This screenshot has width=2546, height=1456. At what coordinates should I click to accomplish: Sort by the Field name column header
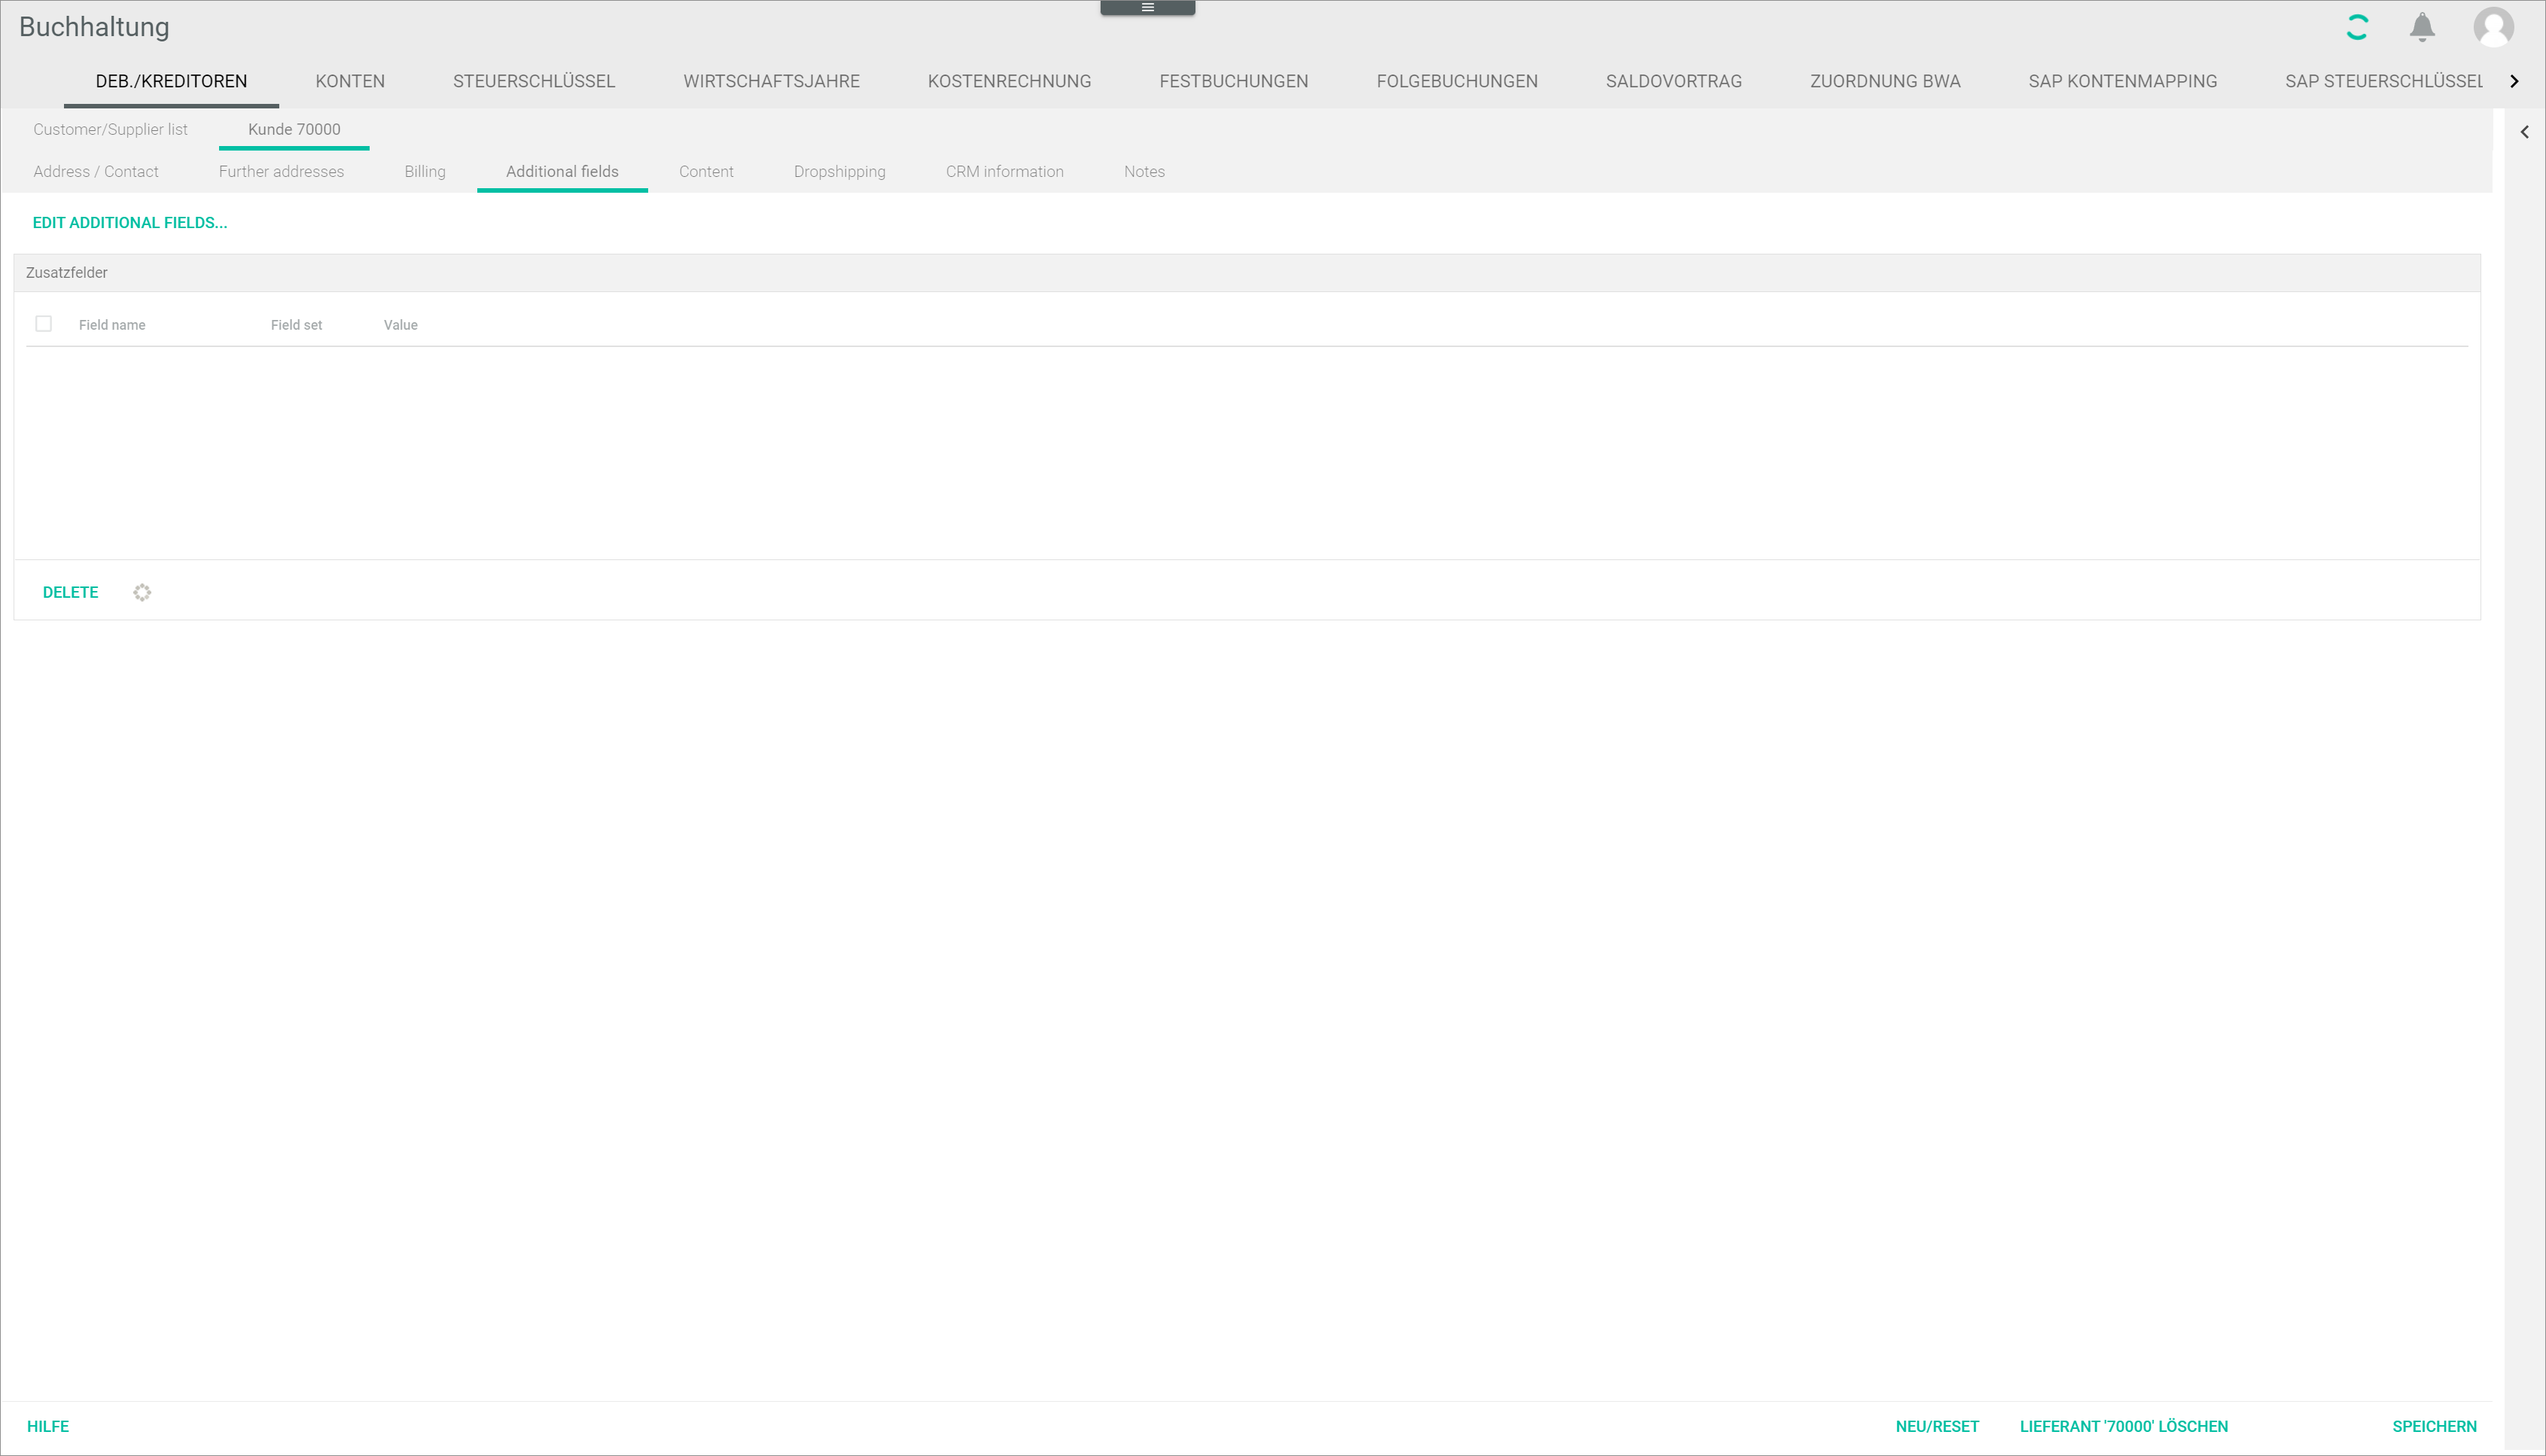[x=112, y=325]
